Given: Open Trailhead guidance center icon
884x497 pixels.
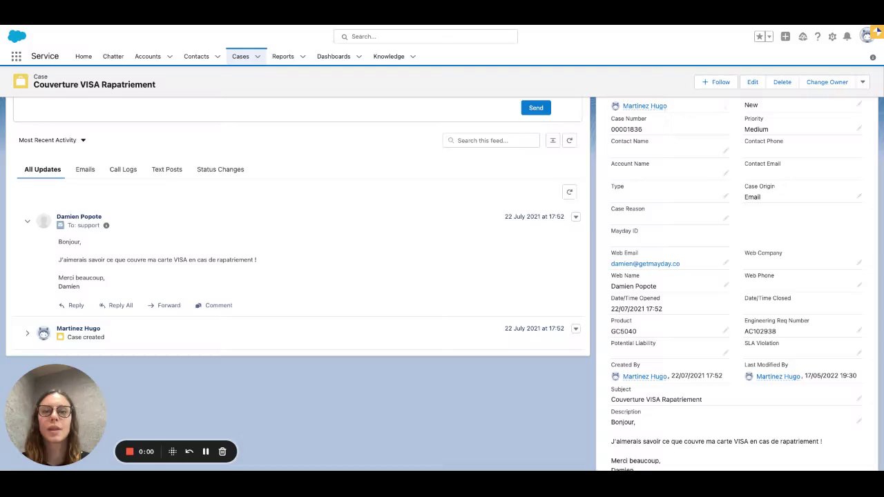Looking at the screenshot, I should point(803,37).
